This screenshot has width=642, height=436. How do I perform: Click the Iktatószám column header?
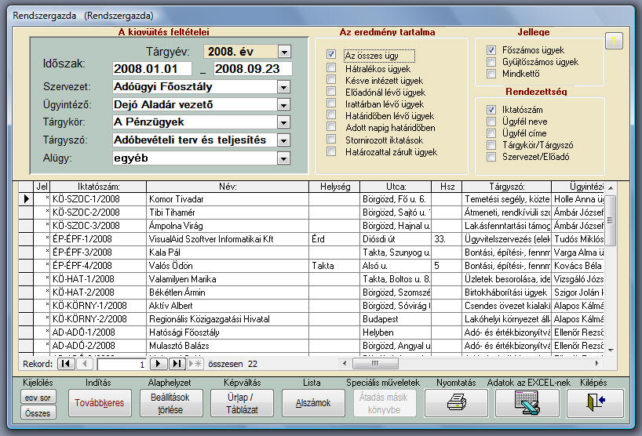coord(98,187)
